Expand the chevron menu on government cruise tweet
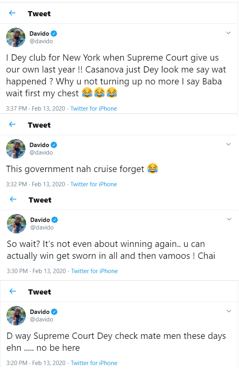 pos(228,144)
